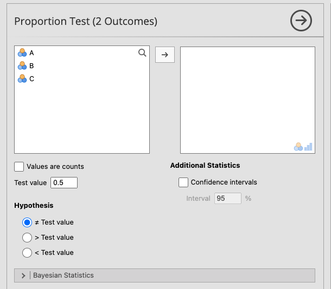The height and width of the screenshot is (289, 331).
Task: Select variable C in the list
Action: [x=31, y=78]
